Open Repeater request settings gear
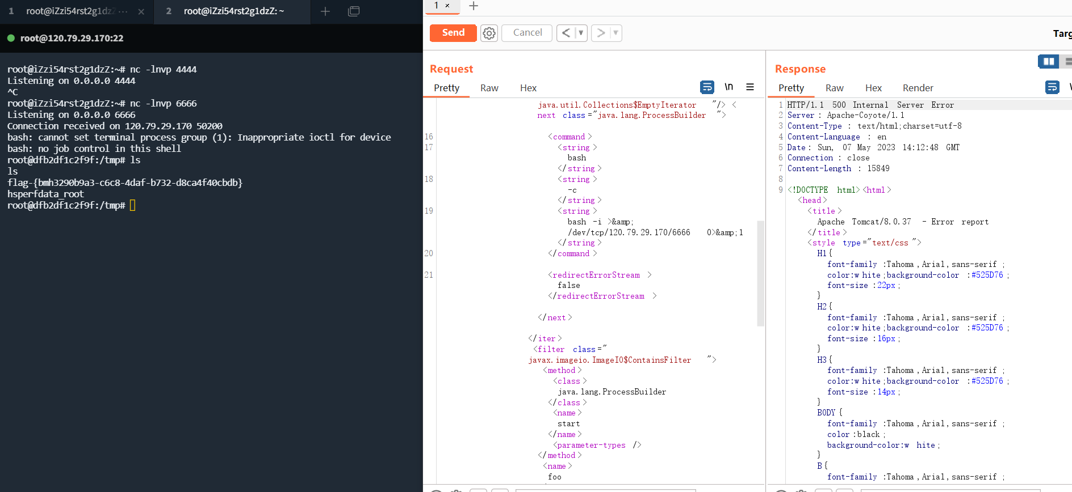1072x492 pixels. 489,33
